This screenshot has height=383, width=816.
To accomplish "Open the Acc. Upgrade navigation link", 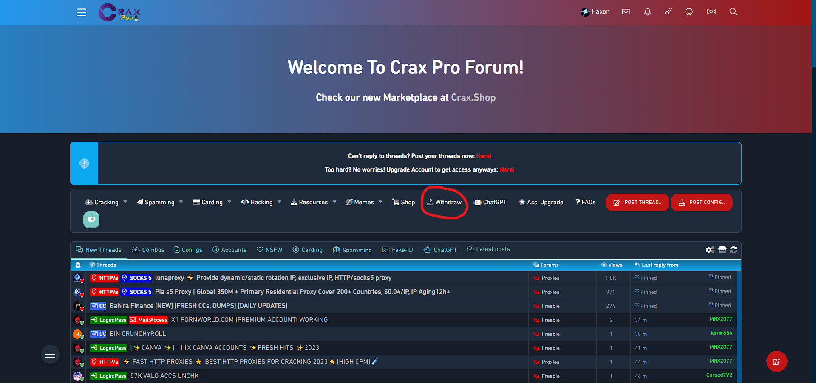I will pos(541,202).
